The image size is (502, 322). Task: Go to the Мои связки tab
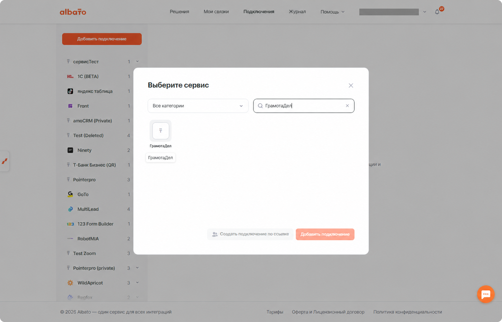(x=216, y=12)
